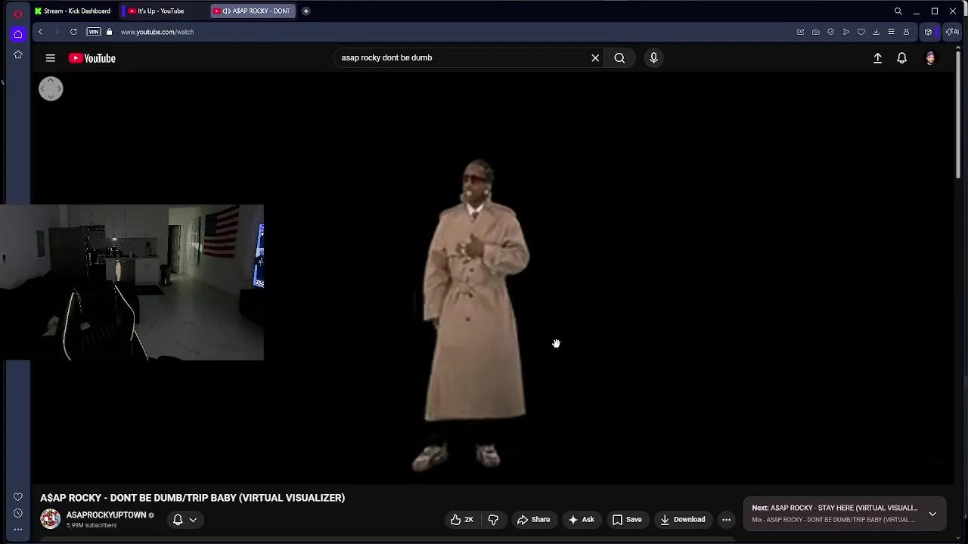This screenshot has width=968, height=544.
Task: Click the edit page icon in address bar
Action: [x=800, y=32]
